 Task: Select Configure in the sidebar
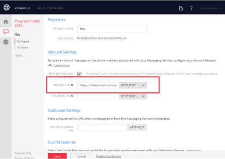click(23, 41)
